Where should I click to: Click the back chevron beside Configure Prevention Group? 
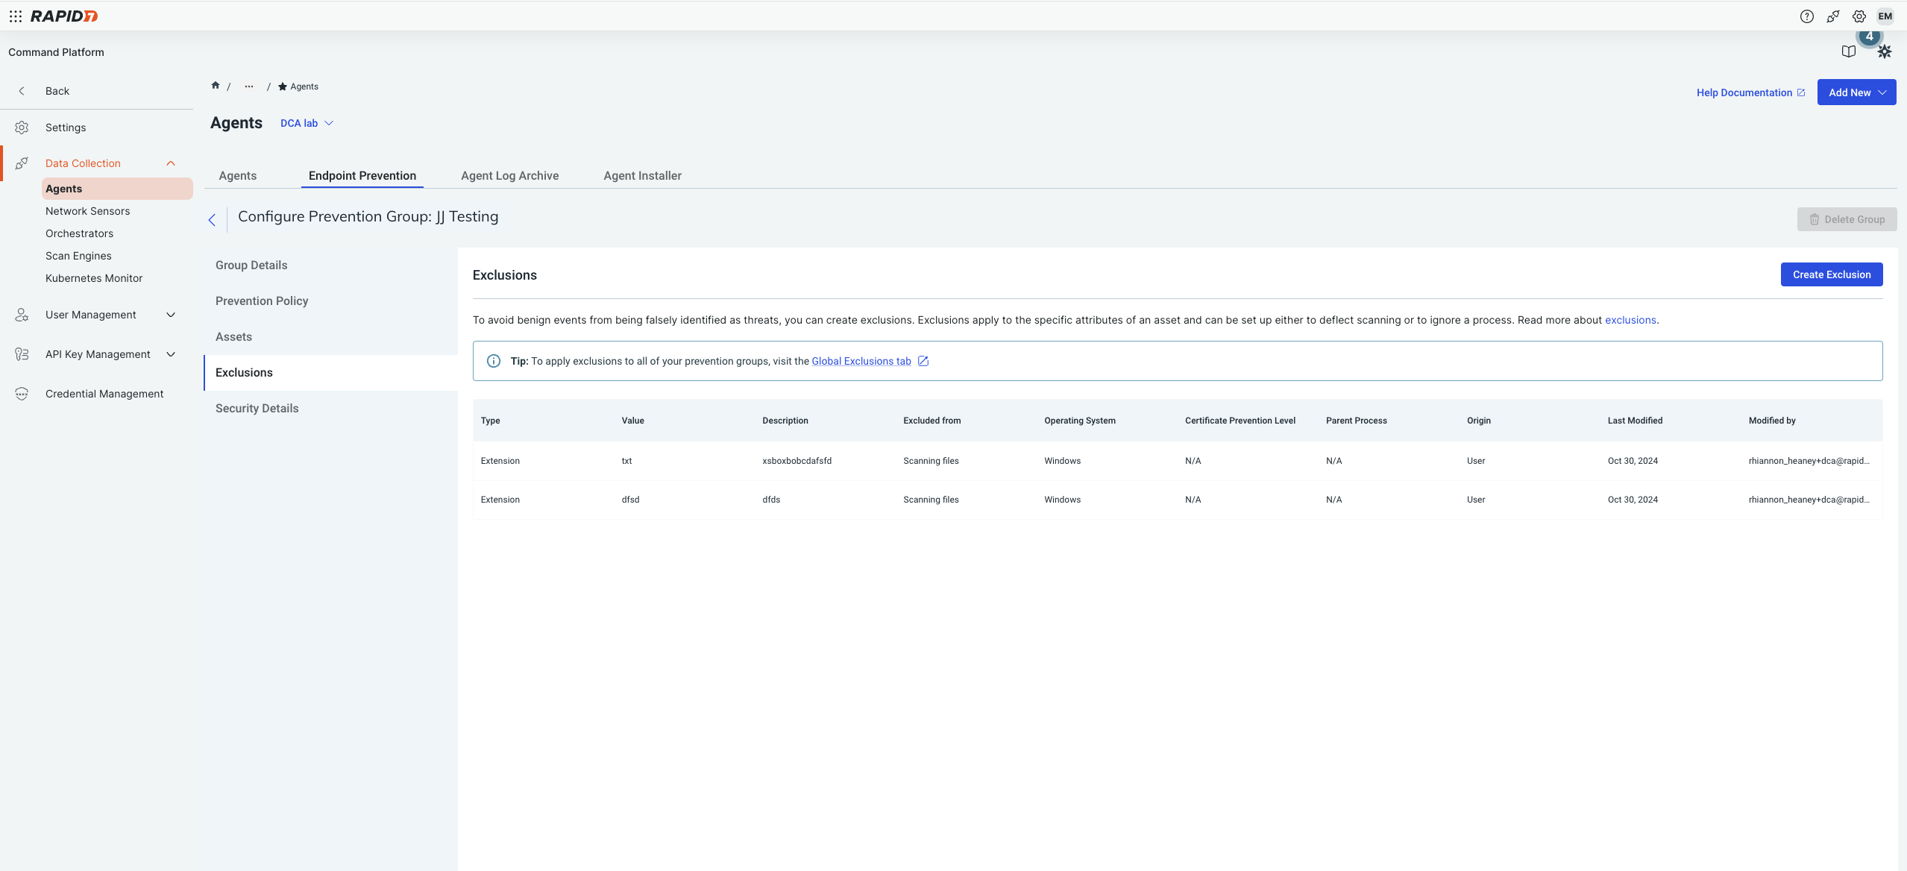tap(212, 219)
